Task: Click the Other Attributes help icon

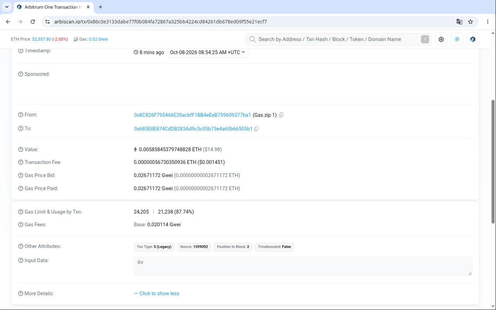Action: 21,246
